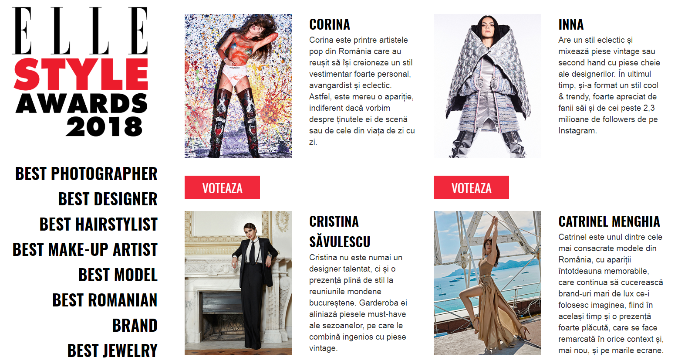Vote for Corina with Voteaza button
678x364 pixels.
222,187
